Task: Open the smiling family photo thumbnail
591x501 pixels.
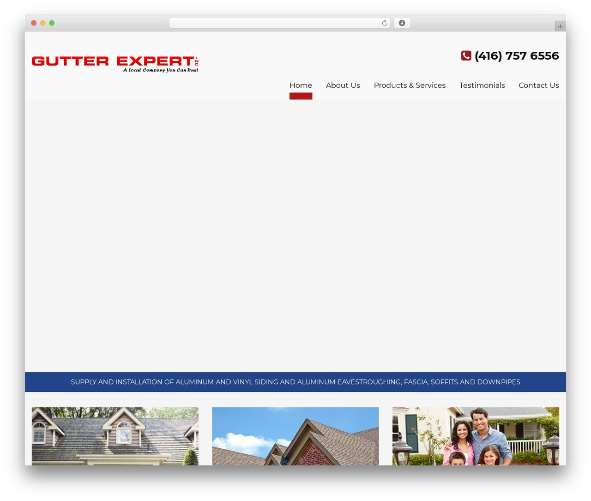Action: pyautogui.click(x=476, y=436)
